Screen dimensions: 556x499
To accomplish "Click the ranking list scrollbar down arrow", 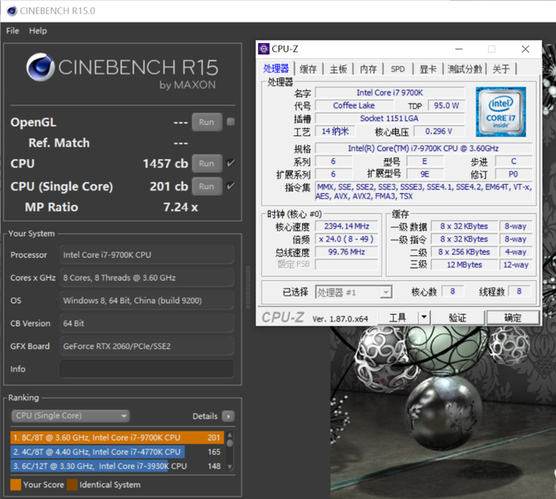I will [230, 467].
